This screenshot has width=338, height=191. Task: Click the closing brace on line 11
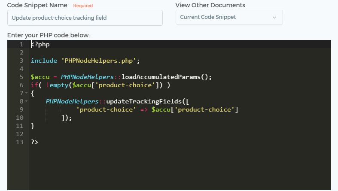(33, 126)
